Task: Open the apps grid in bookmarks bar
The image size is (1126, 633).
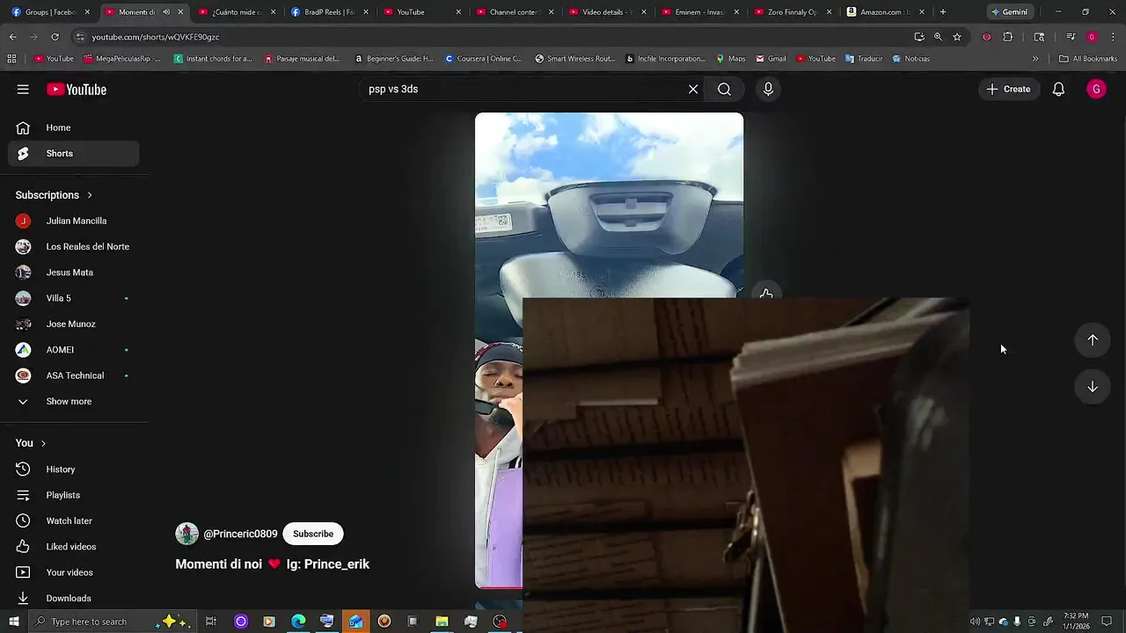Action: pos(11,59)
